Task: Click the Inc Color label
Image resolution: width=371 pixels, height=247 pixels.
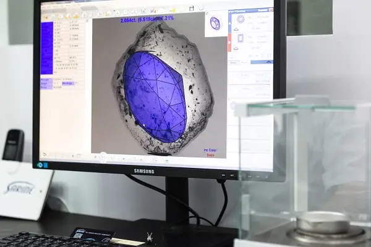Action: [x=210, y=150]
